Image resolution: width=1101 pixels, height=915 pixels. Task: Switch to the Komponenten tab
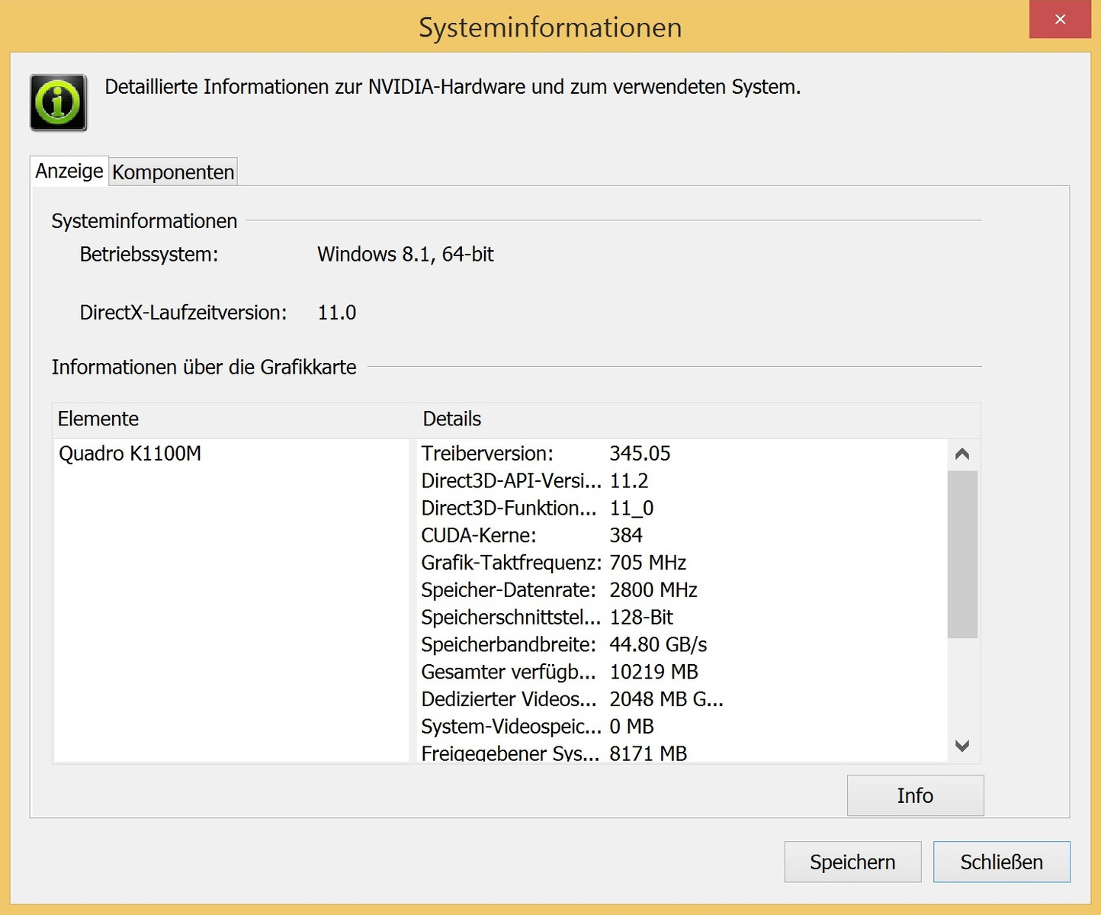tap(173, 172)
